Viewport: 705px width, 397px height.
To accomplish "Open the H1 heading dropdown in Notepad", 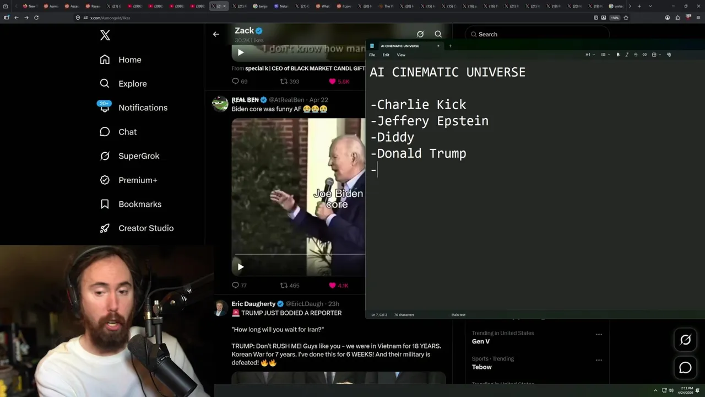I will [x=590, y=55].
